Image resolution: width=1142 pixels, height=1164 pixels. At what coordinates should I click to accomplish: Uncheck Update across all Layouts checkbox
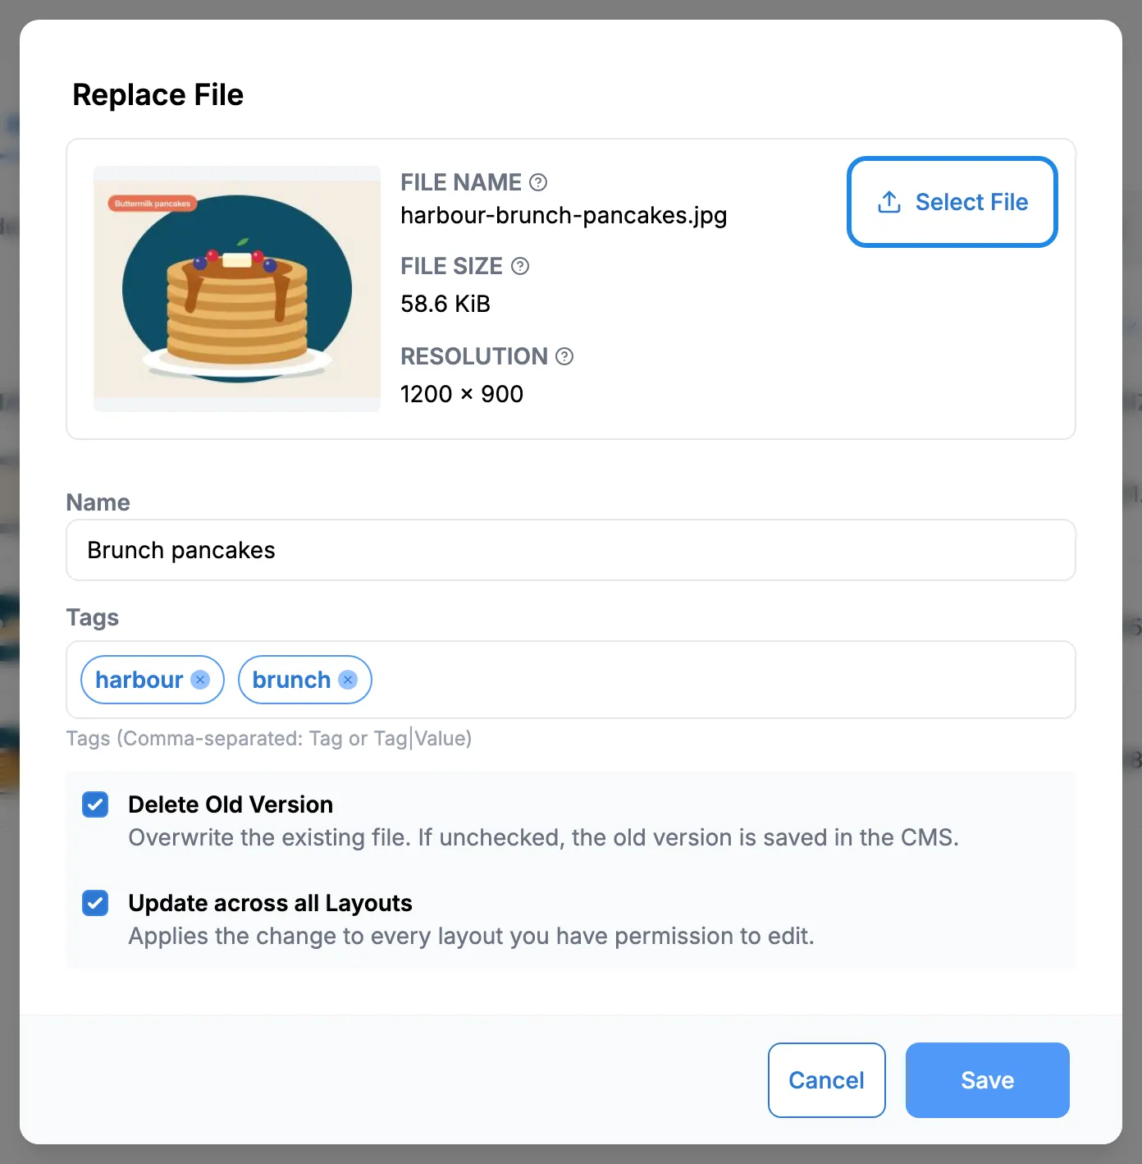coord(95,903)
